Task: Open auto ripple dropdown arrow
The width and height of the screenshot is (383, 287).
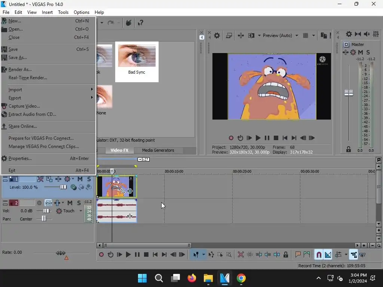Action: click(346, 255)
